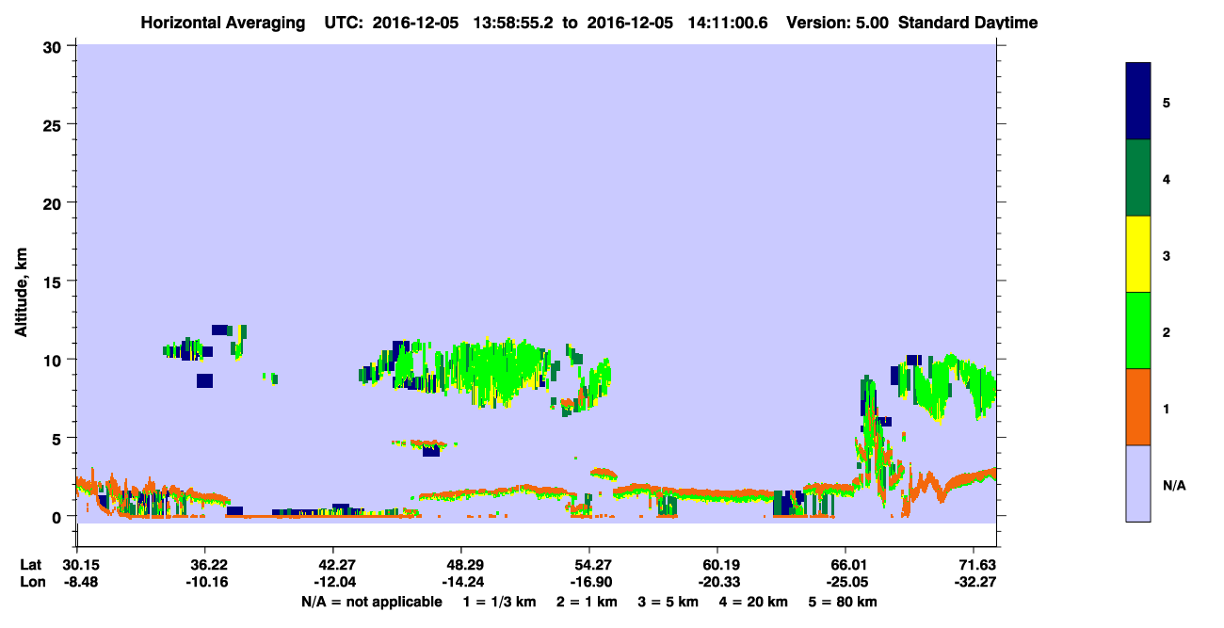Screen dimensions: 1224x628
Task: Click the bright green colorbar segment labeled 2
Action: pyautogui.click(x=1137, y=330)
